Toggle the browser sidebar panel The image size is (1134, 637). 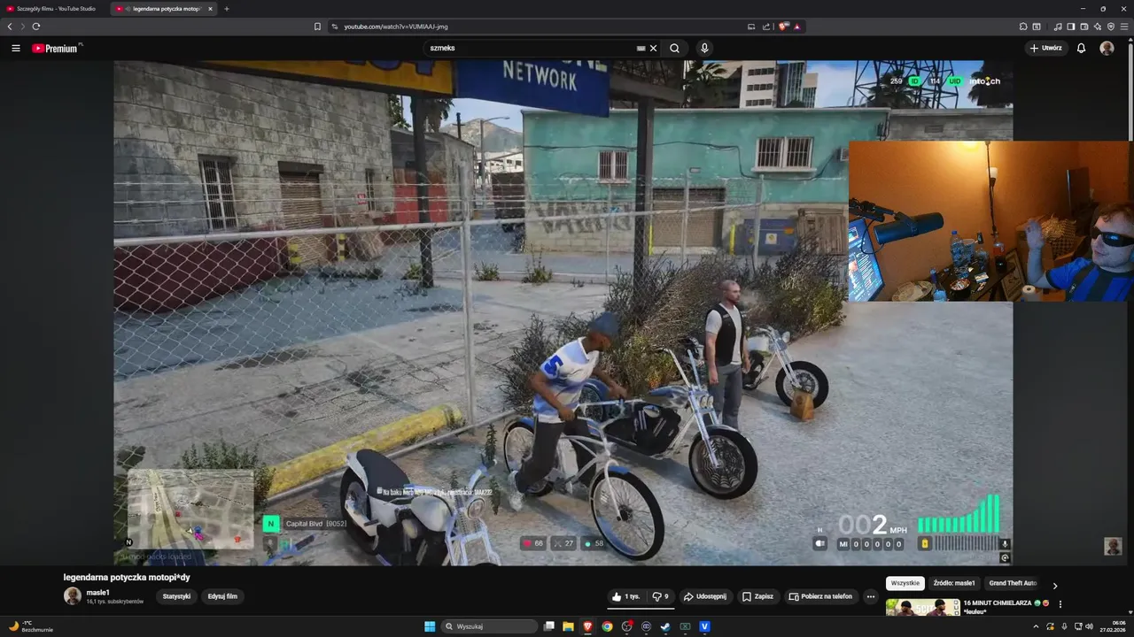pyautogui.click(x=1071, y=27)
